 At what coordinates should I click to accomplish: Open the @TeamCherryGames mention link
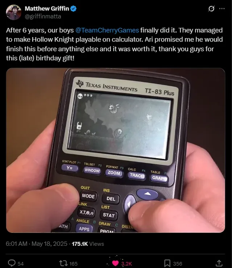pyautogui.click(x=107, y=30)
